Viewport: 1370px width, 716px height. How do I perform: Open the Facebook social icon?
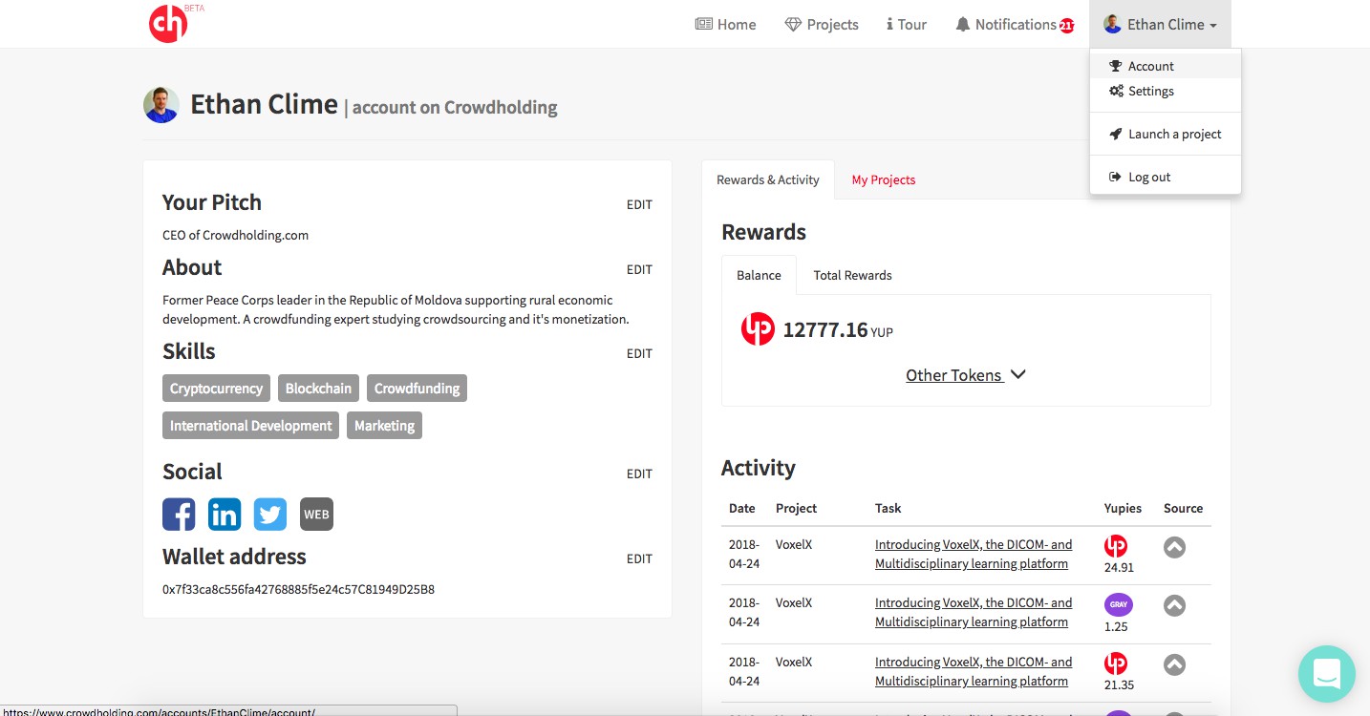(179, 515)
